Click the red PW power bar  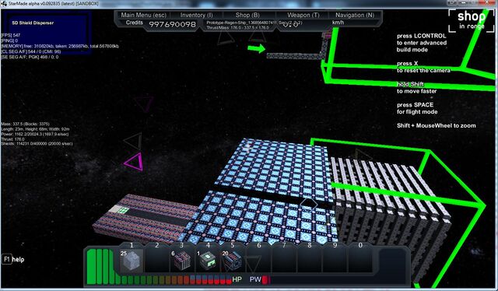pyautogui.click(x=266, y=279)
